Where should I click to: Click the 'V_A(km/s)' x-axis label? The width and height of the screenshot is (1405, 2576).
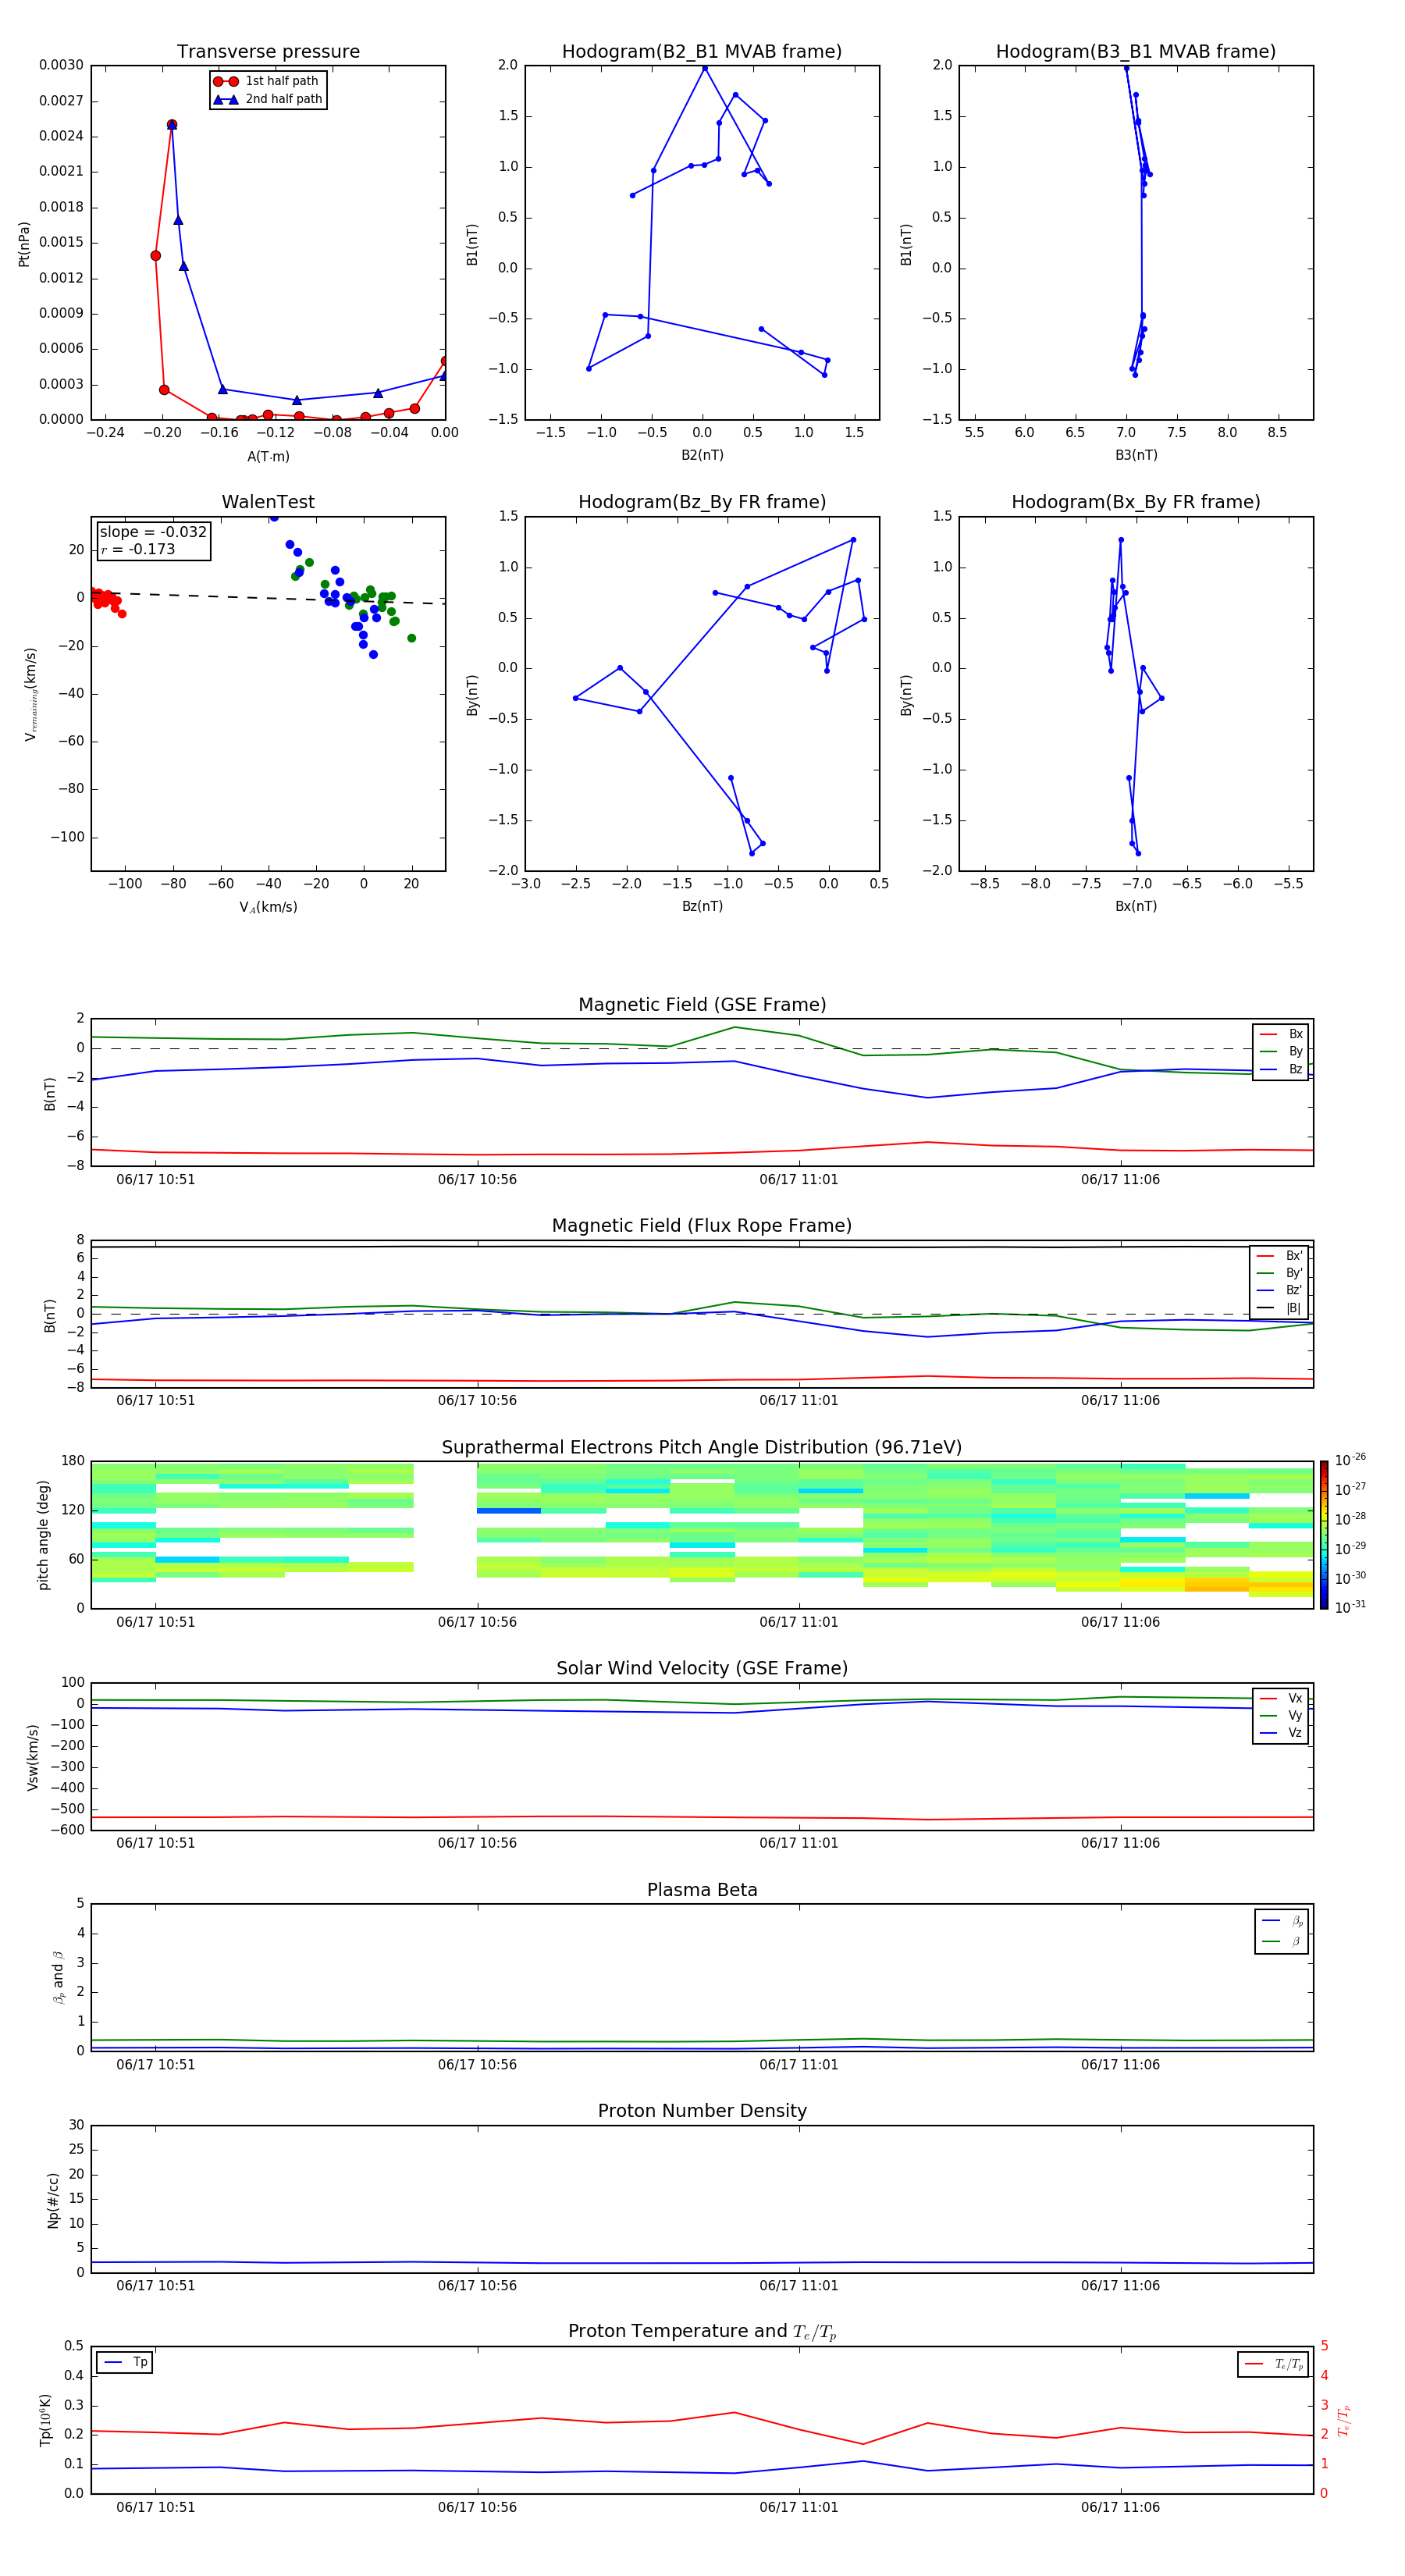(x=268, y=907)
